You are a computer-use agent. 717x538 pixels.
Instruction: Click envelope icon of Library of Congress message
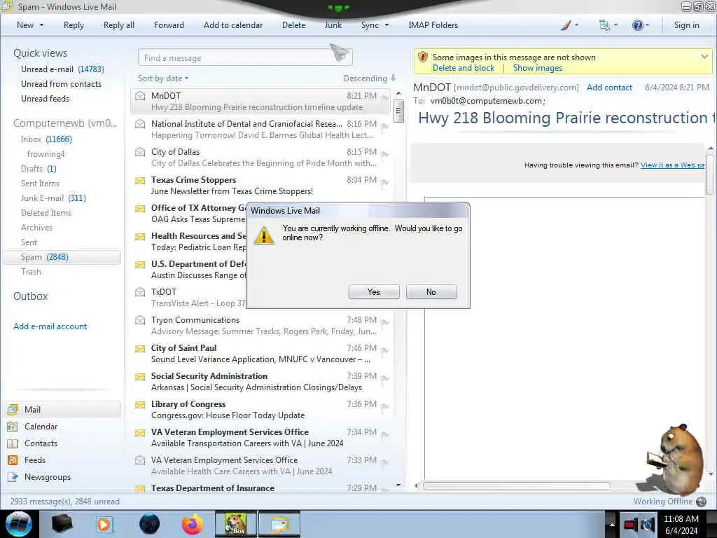pos(140,405)
